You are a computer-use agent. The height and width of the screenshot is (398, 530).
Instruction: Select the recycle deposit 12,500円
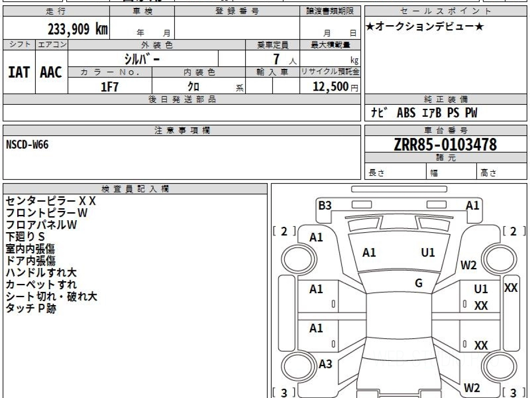click(x=336, y=87)
